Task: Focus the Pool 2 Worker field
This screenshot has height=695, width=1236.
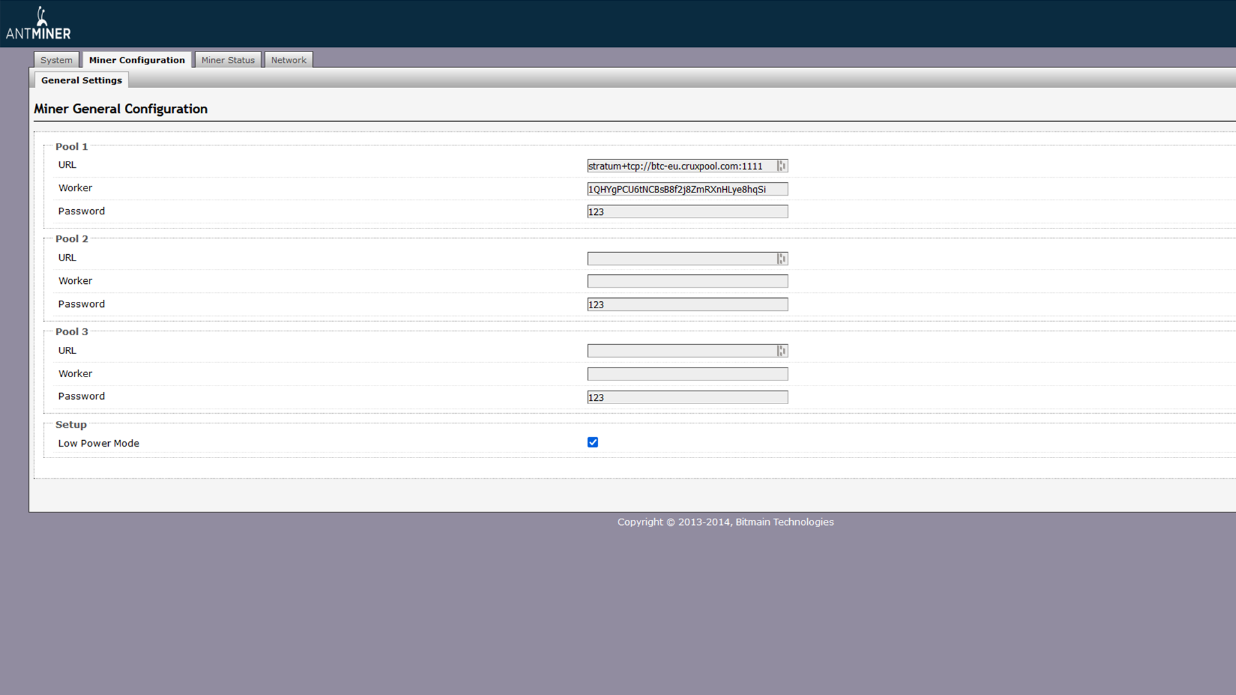Action: [x=687, y=281]
